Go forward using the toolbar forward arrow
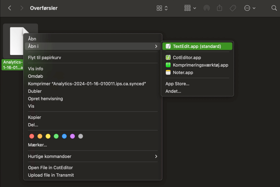 pyautogui.click(x=22, y=8)
